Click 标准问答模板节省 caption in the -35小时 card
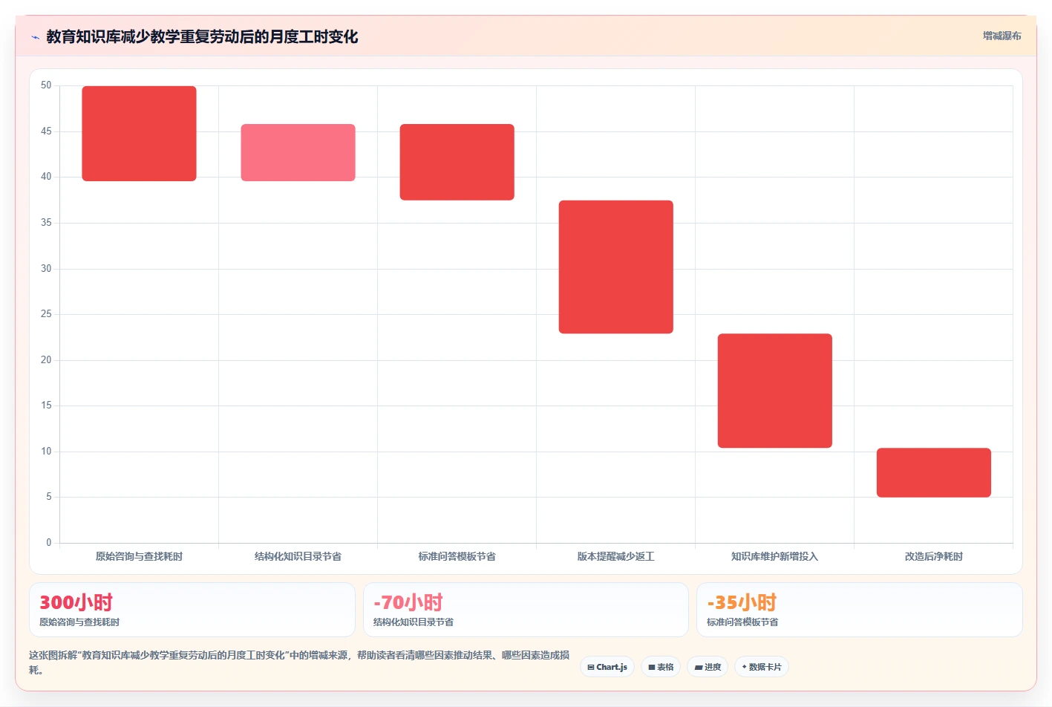This screenshot has height=707, width=1052. click(742, 622)
